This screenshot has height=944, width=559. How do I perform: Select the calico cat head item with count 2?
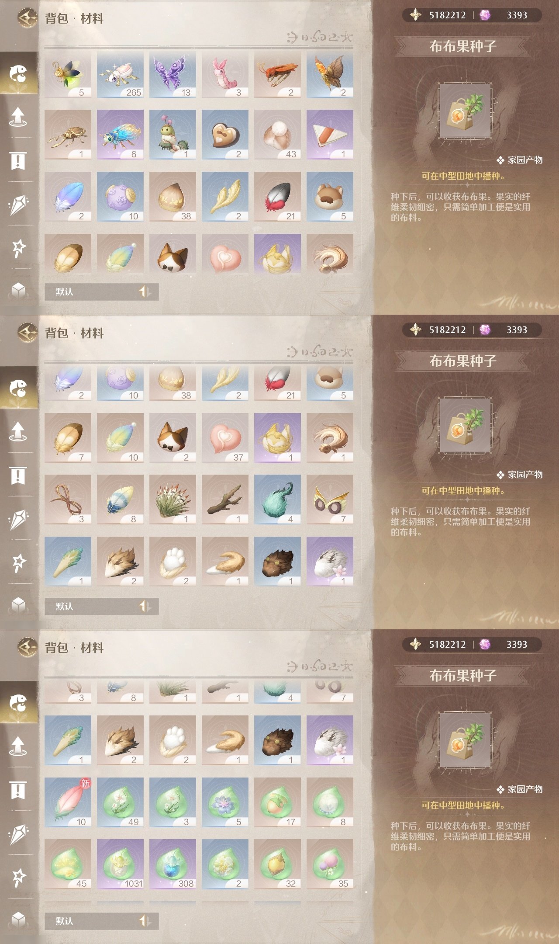(x=173, y=437)
